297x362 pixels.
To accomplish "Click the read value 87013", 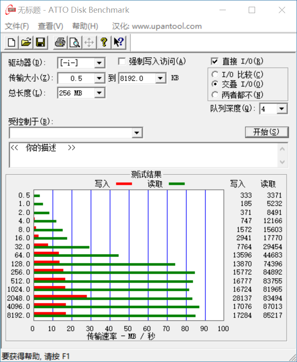I will tap(272, 307).
